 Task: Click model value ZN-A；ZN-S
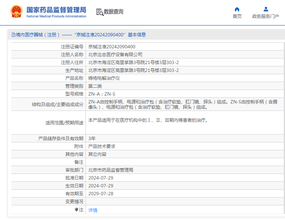pos(102,94)
